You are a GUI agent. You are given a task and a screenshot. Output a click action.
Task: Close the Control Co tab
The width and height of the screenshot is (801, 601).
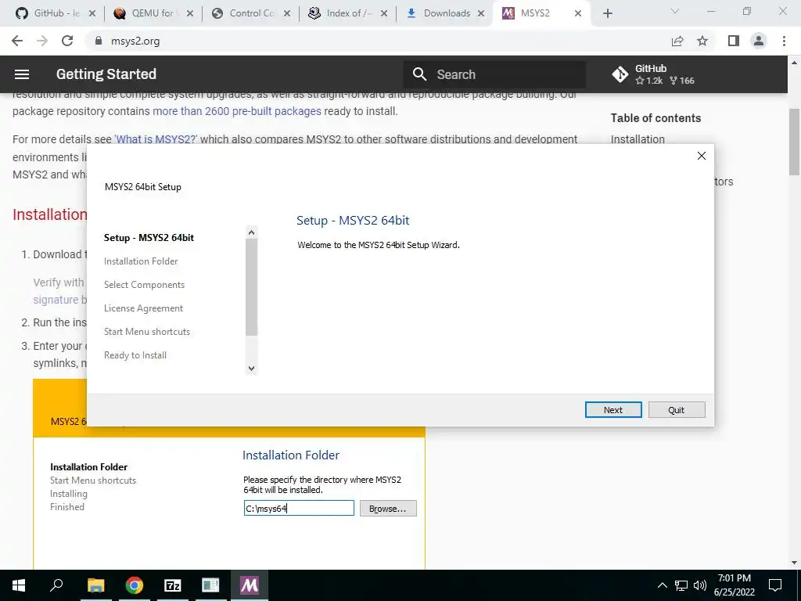point(287,14)
